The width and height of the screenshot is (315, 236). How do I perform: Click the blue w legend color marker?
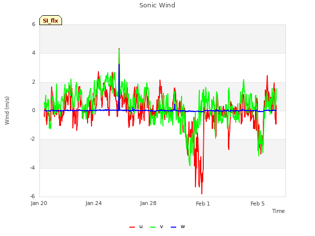[x=173, y=227]
